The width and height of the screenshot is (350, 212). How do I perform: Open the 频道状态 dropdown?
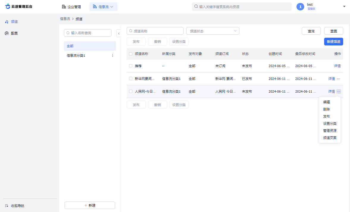[x=213, y=31]
